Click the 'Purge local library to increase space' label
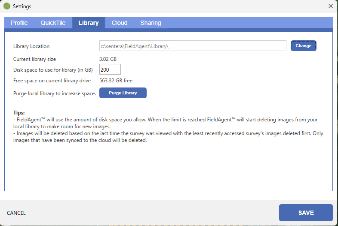The height and width of the screenshot is (226, 338). pyautogui.click(x=55, y=93)
